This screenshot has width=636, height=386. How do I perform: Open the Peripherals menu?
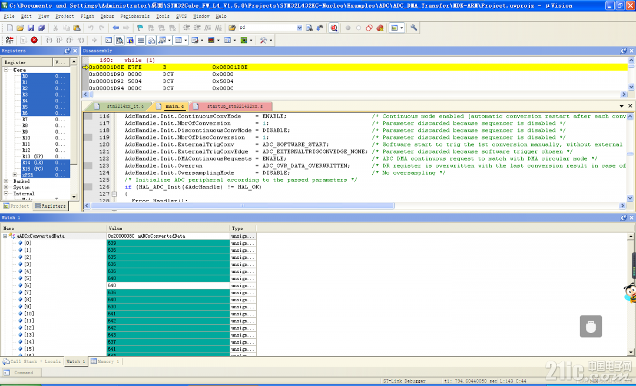(135, 16)
